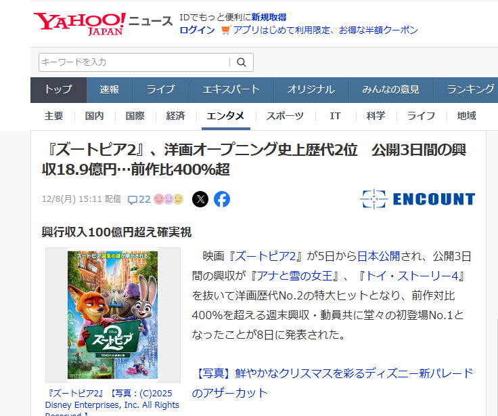The height and width of the screenshot is (416, 498).
Task: Click the ENCOUNT publisher logo
Action: (x=417, y=199)
